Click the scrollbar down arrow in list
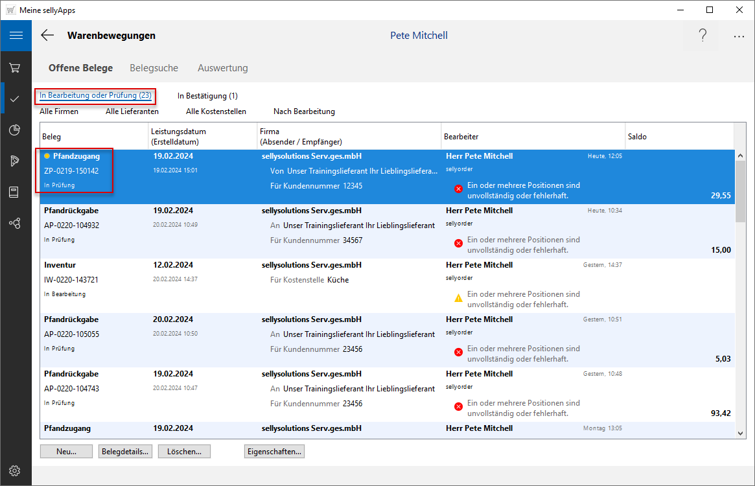 pyautogui.click(x=739, y=432)
